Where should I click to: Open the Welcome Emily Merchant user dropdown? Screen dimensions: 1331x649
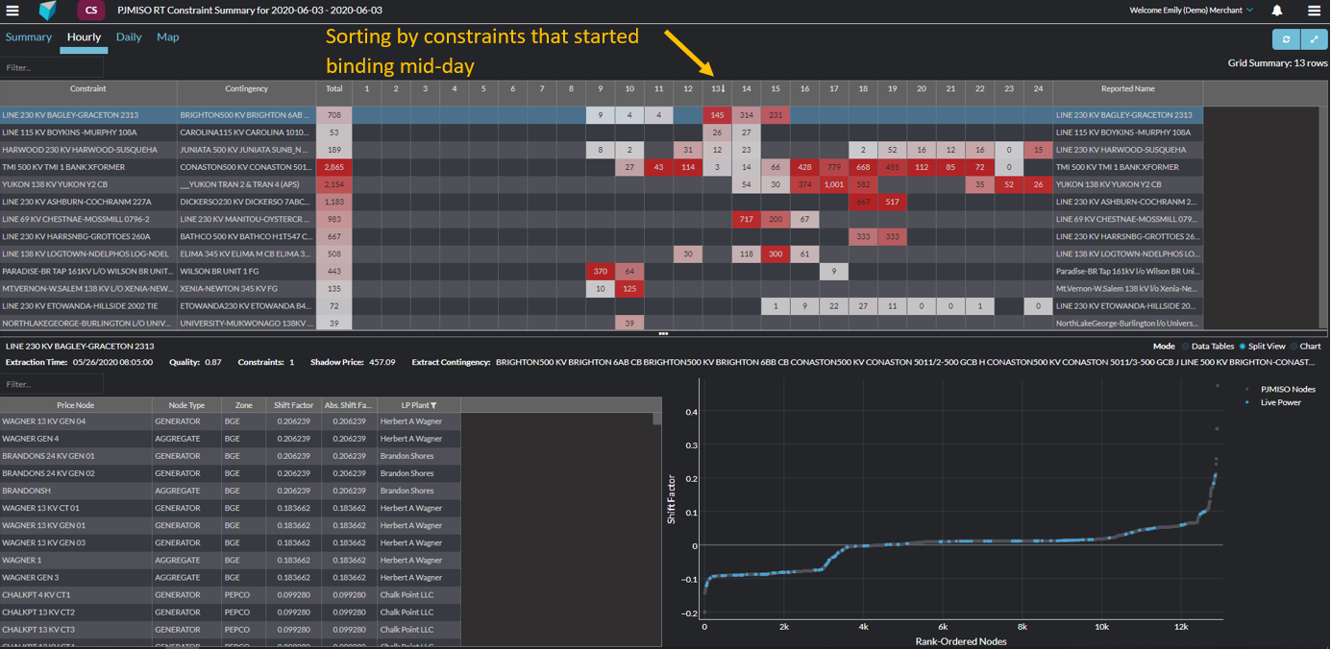click(1192, 11)
